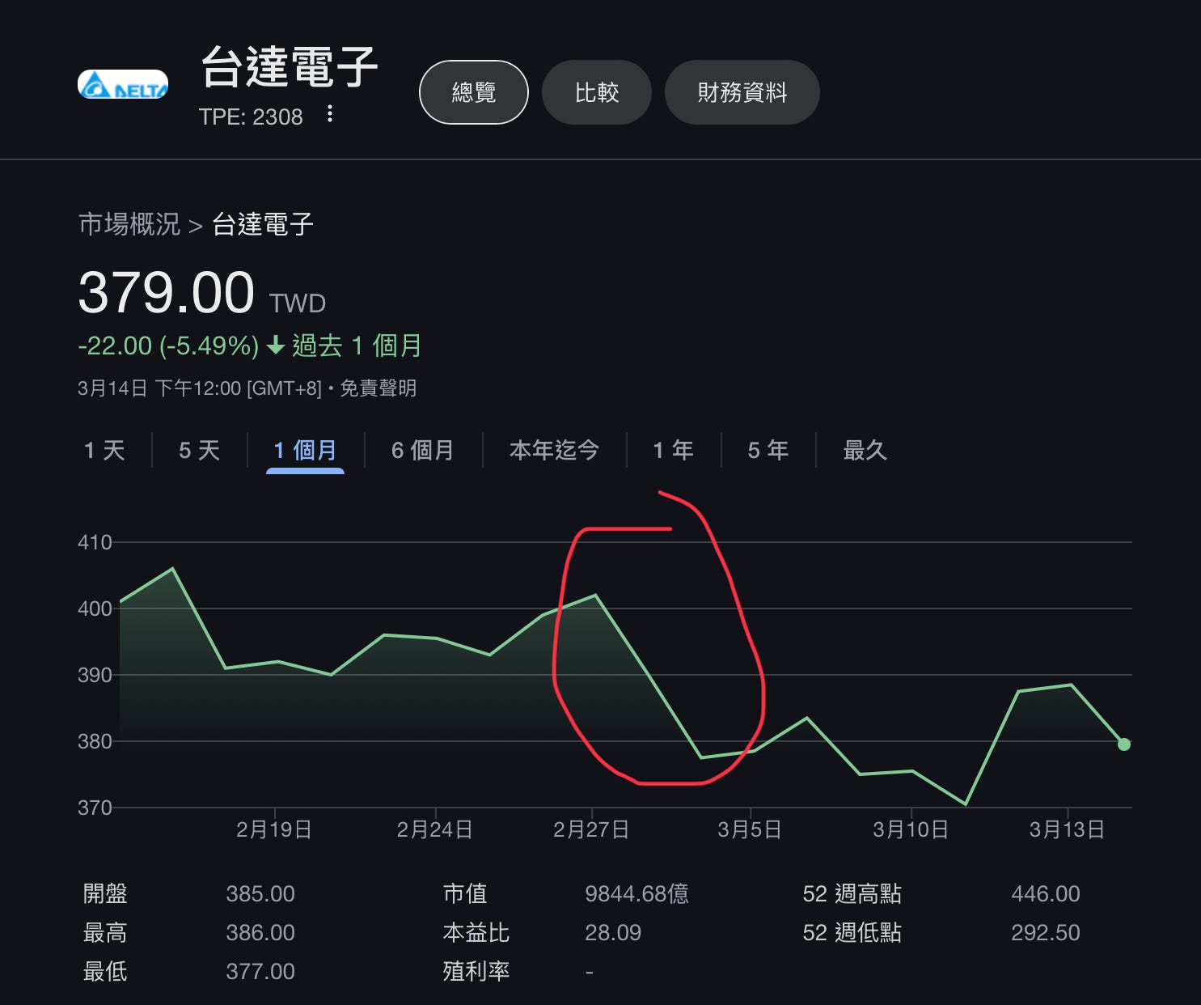Click the Delta company logo
Image resolution: width=1201 pixels, height=1005 pixels.
pyautogui.click(x=123, y=85)
